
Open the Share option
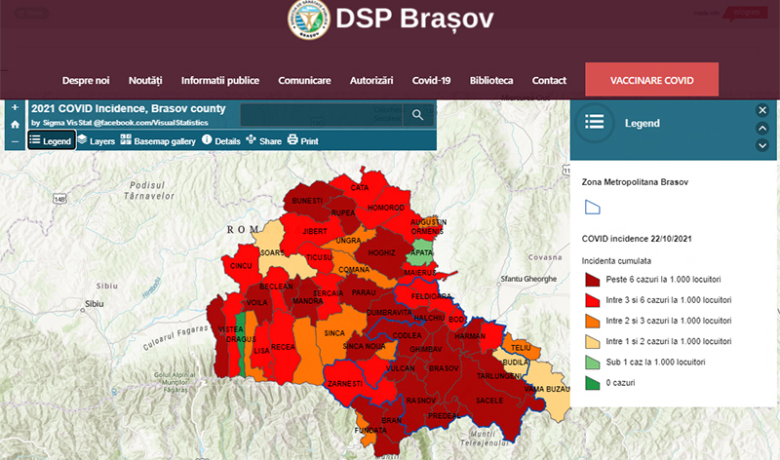[263, 141]
